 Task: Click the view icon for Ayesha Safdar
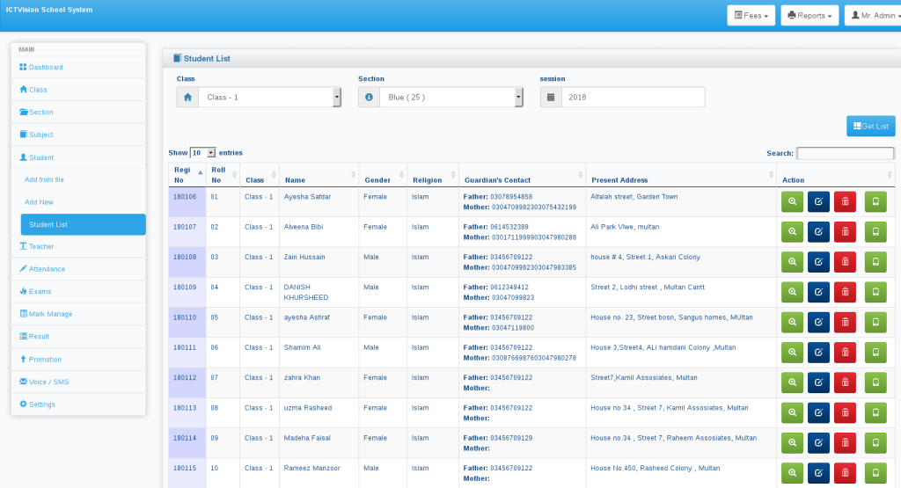tap(792, 201)
